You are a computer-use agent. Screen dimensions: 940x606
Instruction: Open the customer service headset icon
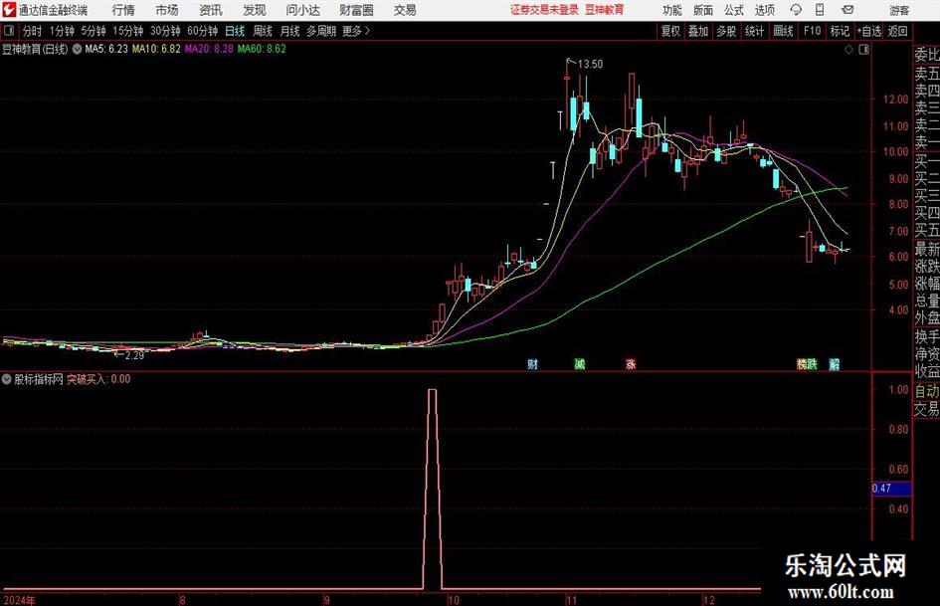796,10
